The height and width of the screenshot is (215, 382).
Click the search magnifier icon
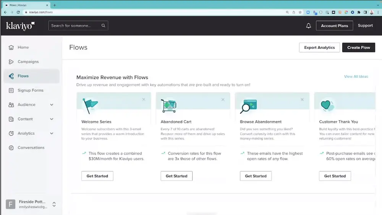103,26
